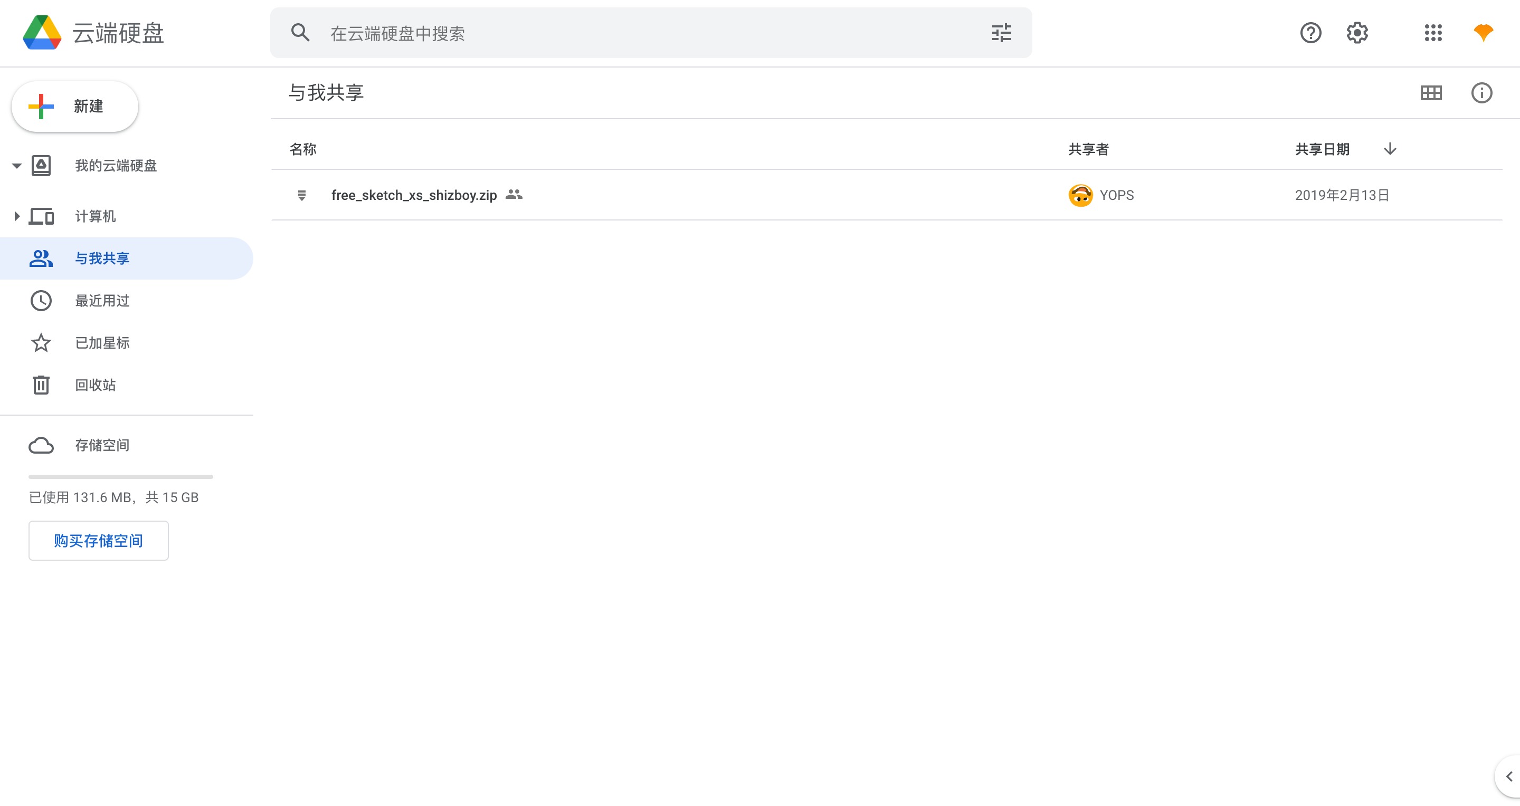1520x806 pixels.
Task: Click the zip file type icon
Action: [301, 195]
